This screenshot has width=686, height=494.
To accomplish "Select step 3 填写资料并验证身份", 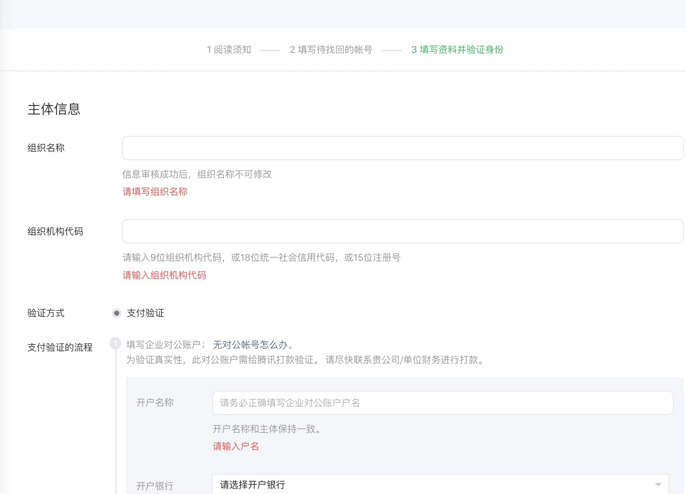I will (x=457, y=49).
